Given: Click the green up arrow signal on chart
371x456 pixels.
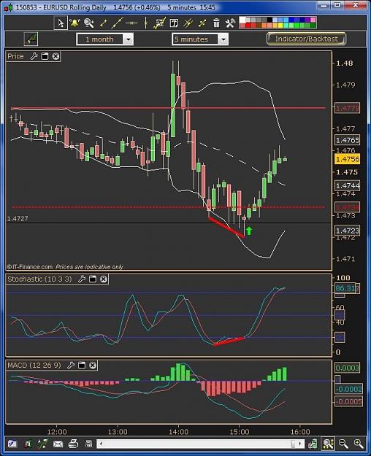Looking at the screenshot, I should [x=249, y=231].
